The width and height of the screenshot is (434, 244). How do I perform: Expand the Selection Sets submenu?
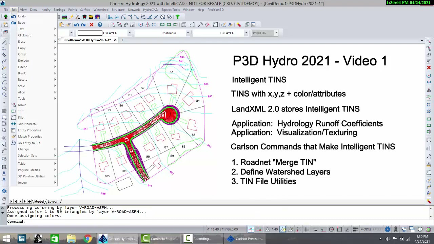[x=34, y=156]
